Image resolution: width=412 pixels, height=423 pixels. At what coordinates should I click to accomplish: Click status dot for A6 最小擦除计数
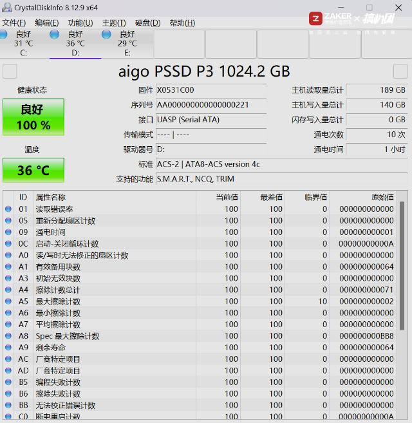click(8, 313)
